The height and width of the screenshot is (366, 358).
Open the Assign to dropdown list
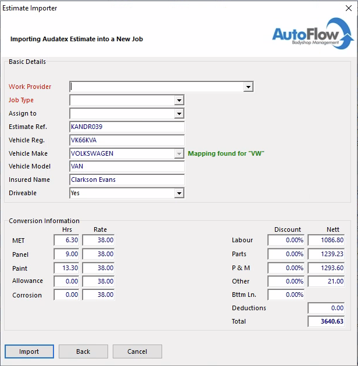click(x=179, y=114)
